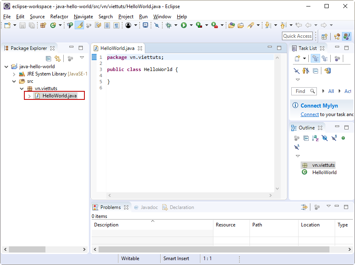Click the Next Annotation arrow icon
This screenshot has height=265, width=355.
coord(268,25)
